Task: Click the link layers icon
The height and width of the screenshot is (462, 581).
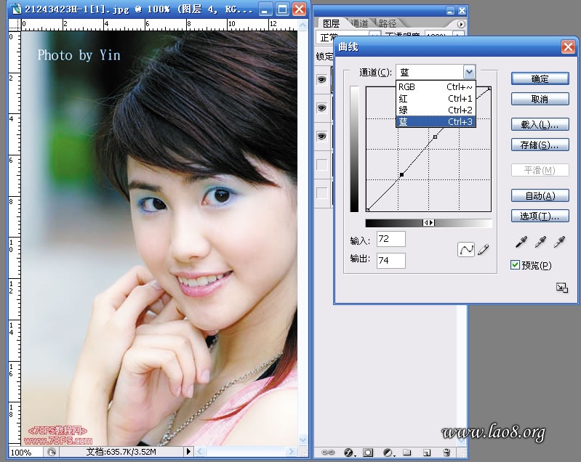Action: [x=327, y=452]
